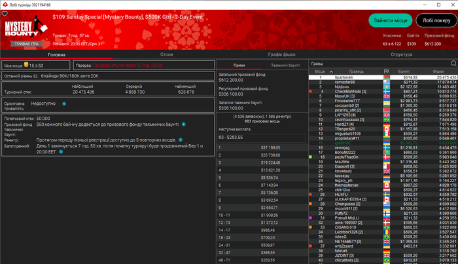Click the Canada flag beside TBerger420
458x264 pixels.
[387, 129]
